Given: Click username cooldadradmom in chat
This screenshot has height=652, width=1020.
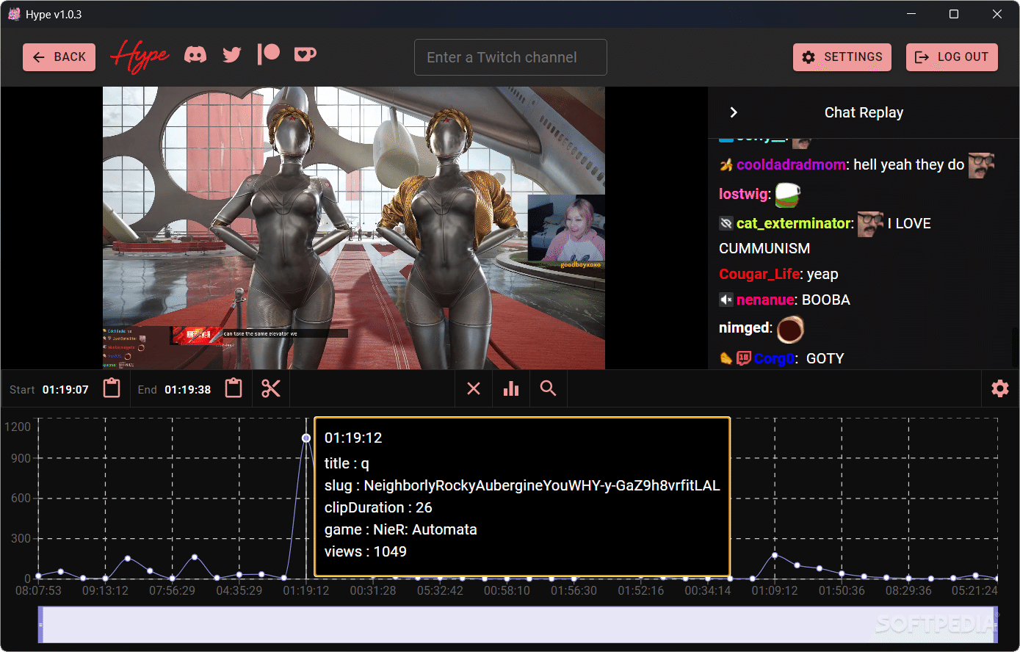Looking at the screenshot, I should click(x=791, y=164).
